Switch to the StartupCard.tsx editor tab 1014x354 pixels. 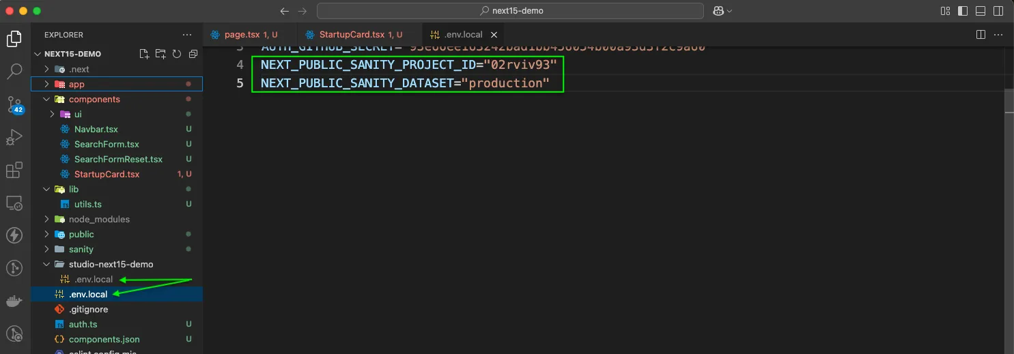360,34
